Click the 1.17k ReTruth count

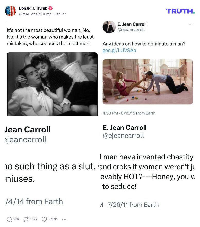(33, 219)
